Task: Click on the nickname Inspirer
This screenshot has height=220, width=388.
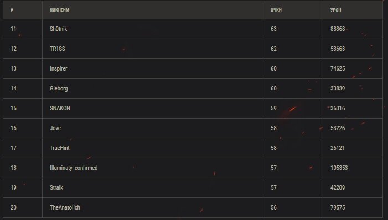Action: pyautogui.click(x=59, y=68)
